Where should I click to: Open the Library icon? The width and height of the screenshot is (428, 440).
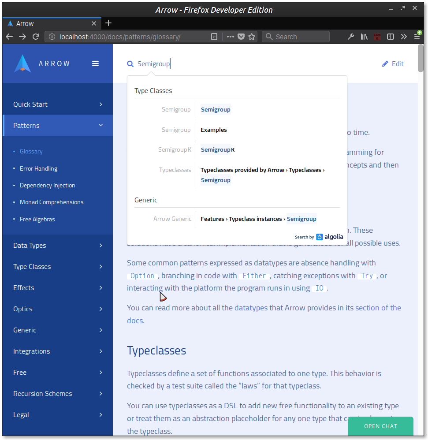pyautogui.click(x=364, y=37)
